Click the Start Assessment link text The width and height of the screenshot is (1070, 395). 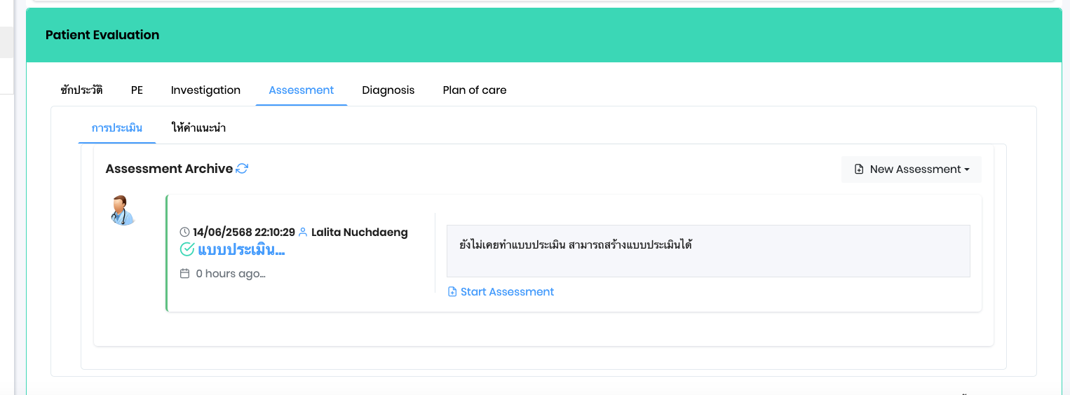pos(507,291)
